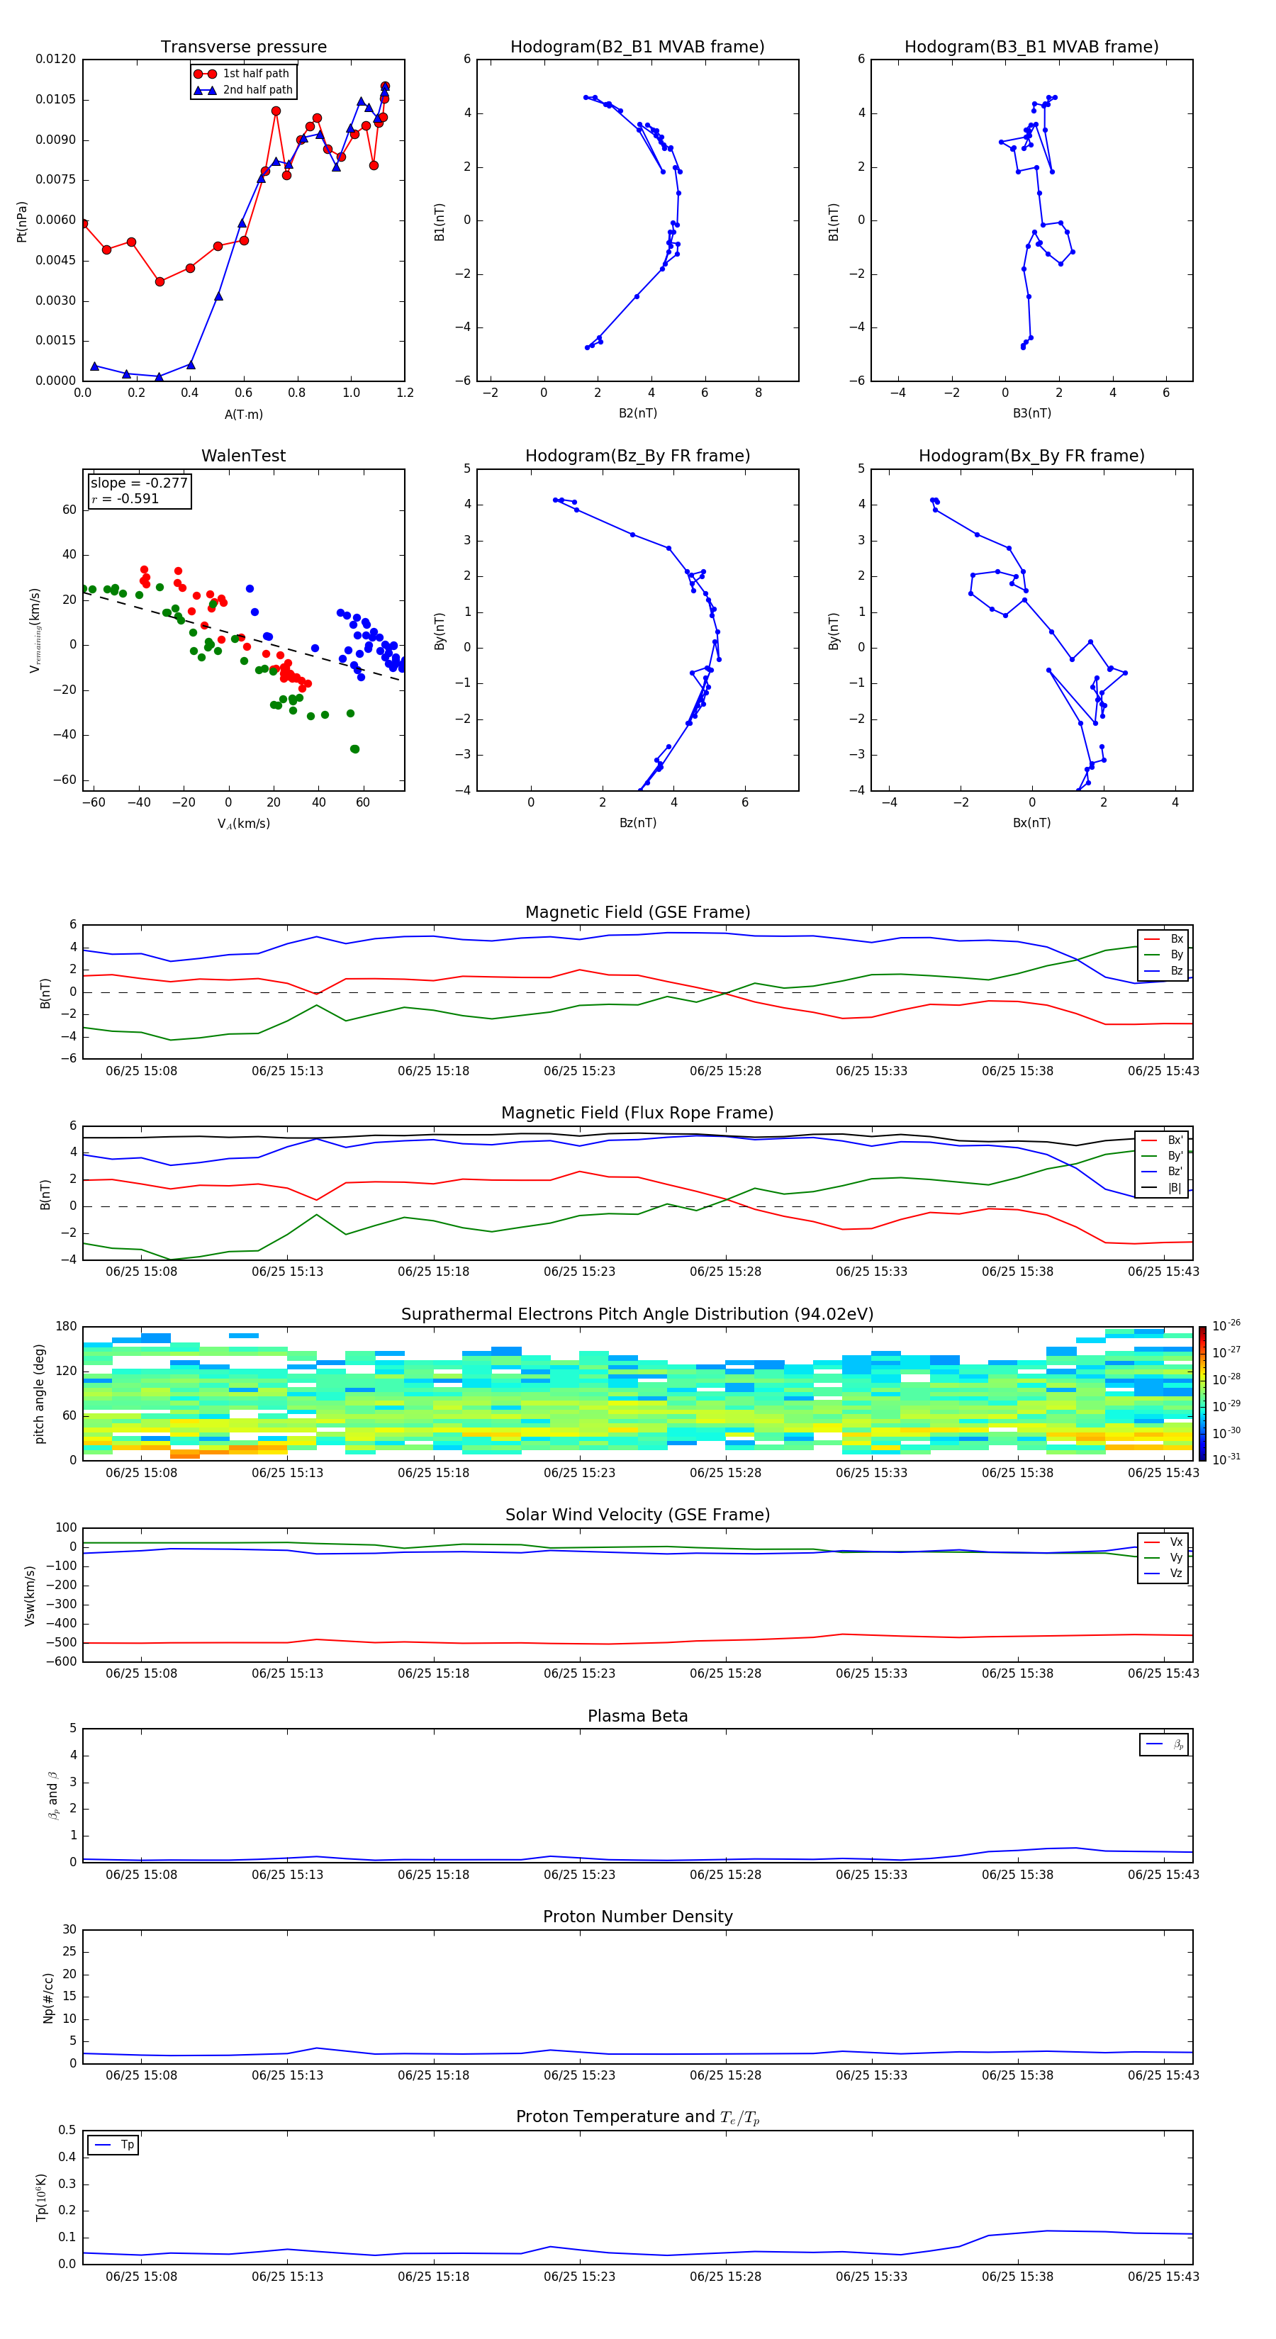Click '06/25 15:43' tick under solar wind plot

click(1163, 1674)
